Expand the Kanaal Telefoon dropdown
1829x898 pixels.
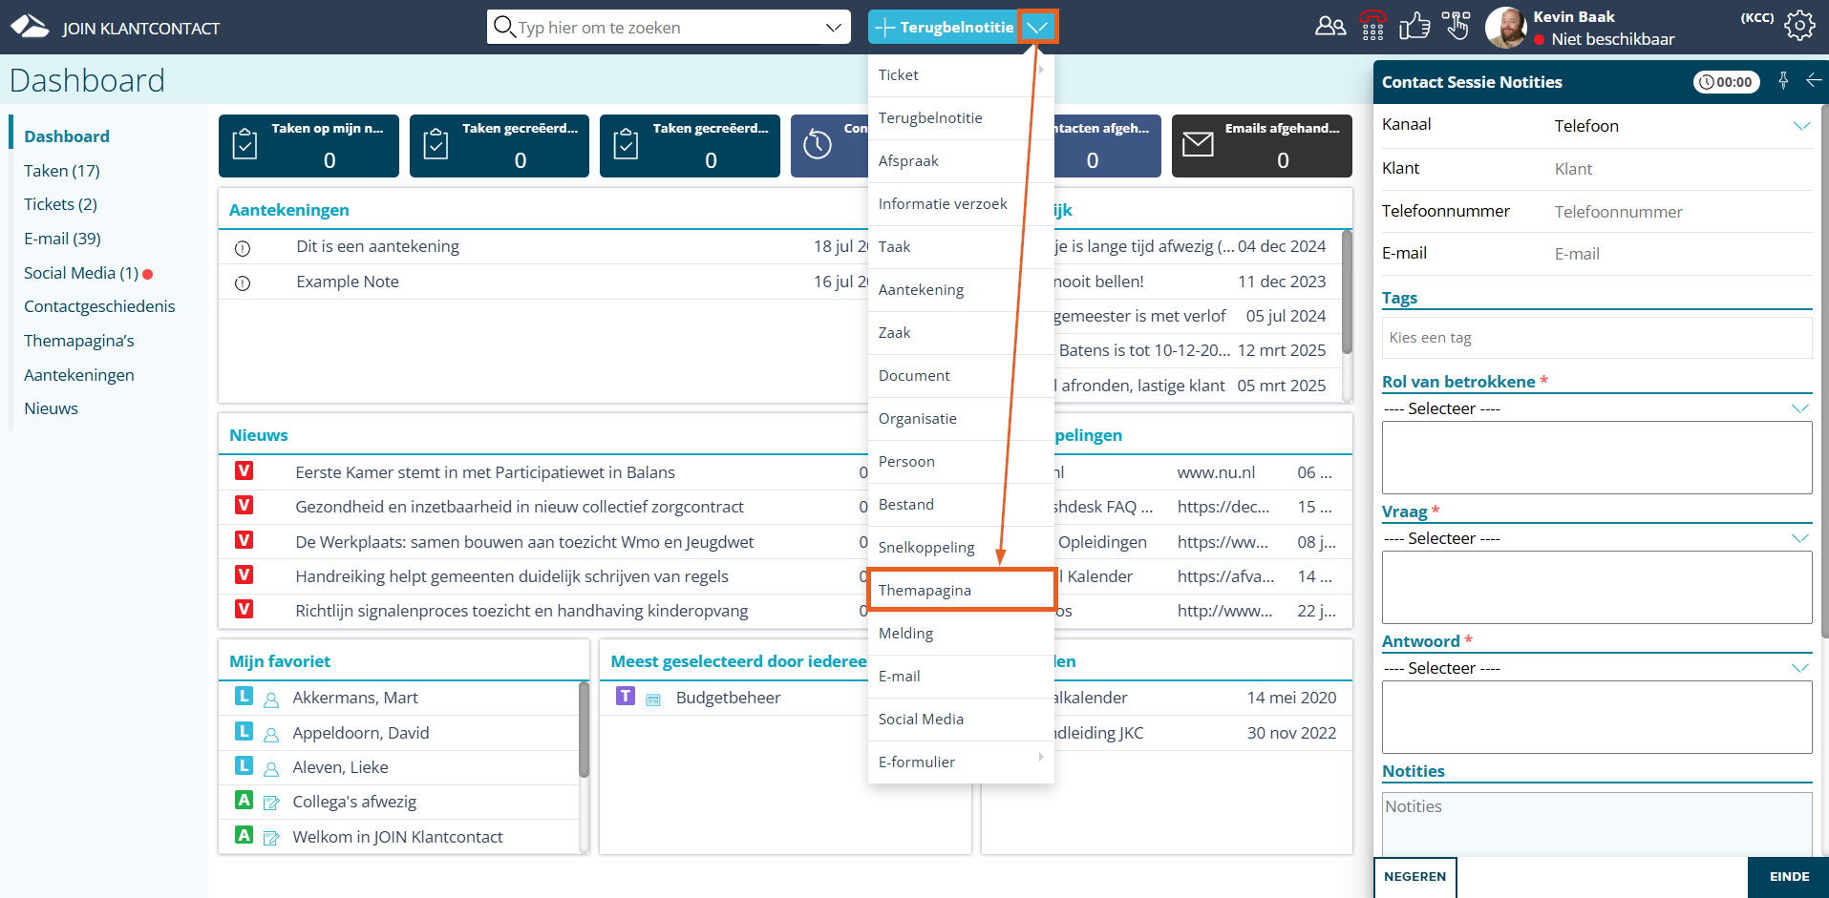tap(1800, 126)
